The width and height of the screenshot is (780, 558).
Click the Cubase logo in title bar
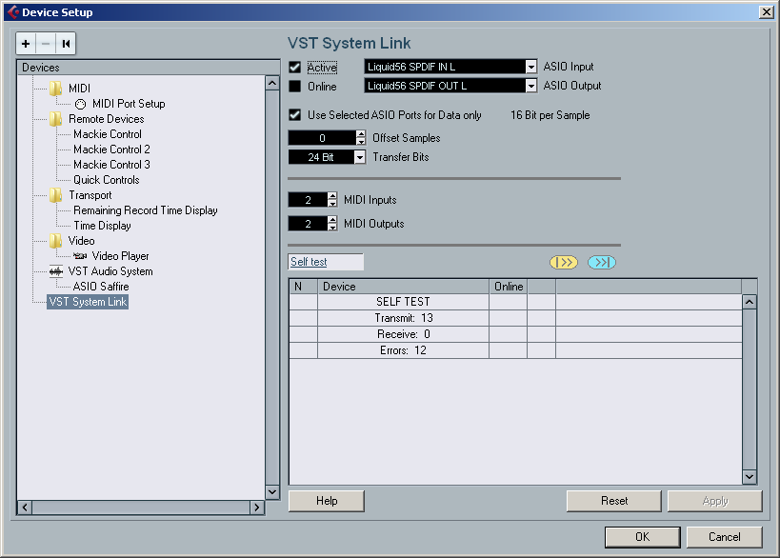[x=13, y=12]
